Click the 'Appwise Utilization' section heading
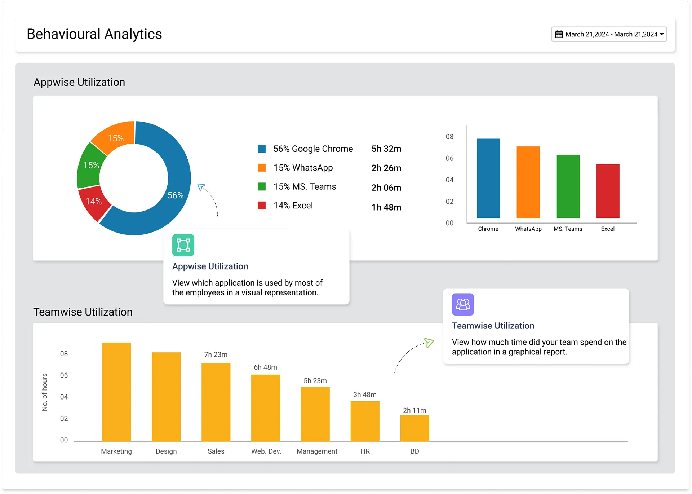 pyautogui.click(x=79, y=82)
